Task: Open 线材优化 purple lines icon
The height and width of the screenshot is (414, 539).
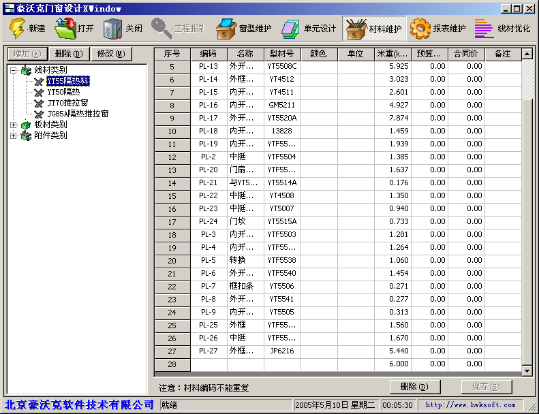Action: [x=484, y=29]
